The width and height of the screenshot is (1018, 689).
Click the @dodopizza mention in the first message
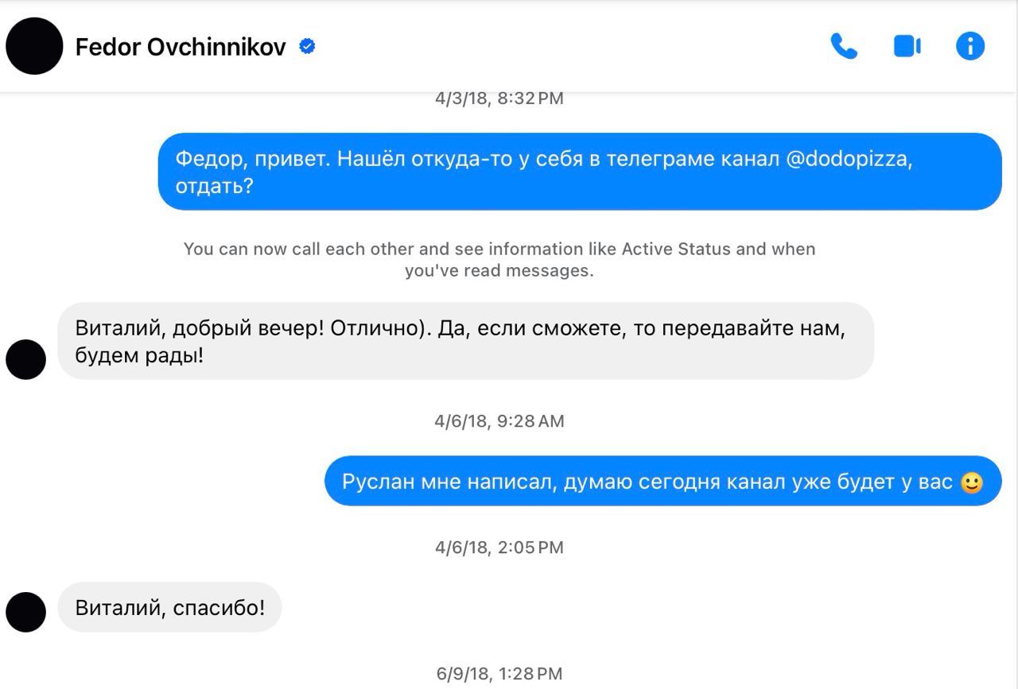pos(849,158)
